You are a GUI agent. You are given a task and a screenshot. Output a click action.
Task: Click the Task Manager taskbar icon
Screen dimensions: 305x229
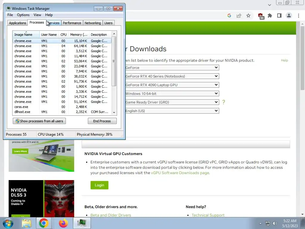[x=82, y=223]
